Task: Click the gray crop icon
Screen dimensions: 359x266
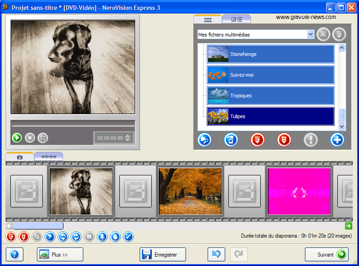Action: click(x=37, y=237)
